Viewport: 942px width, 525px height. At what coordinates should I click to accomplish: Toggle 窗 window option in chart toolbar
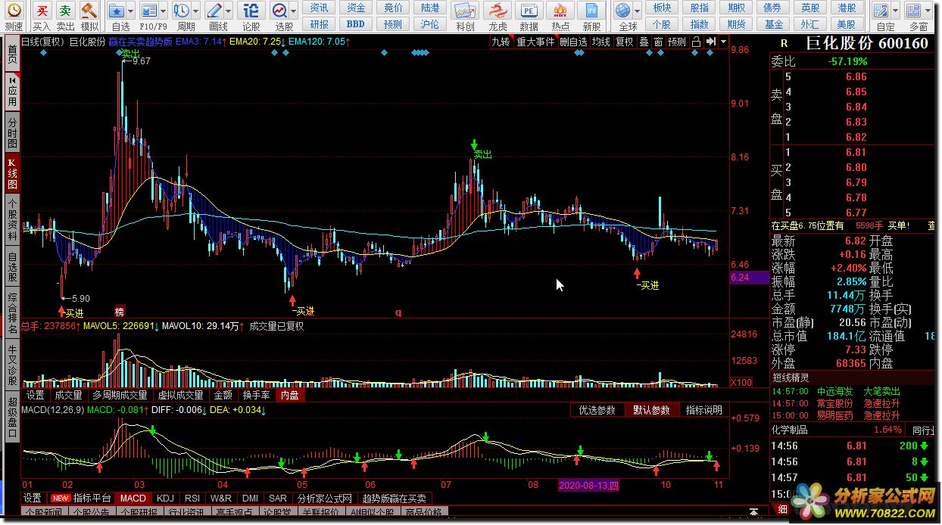[x=658, y=42]
